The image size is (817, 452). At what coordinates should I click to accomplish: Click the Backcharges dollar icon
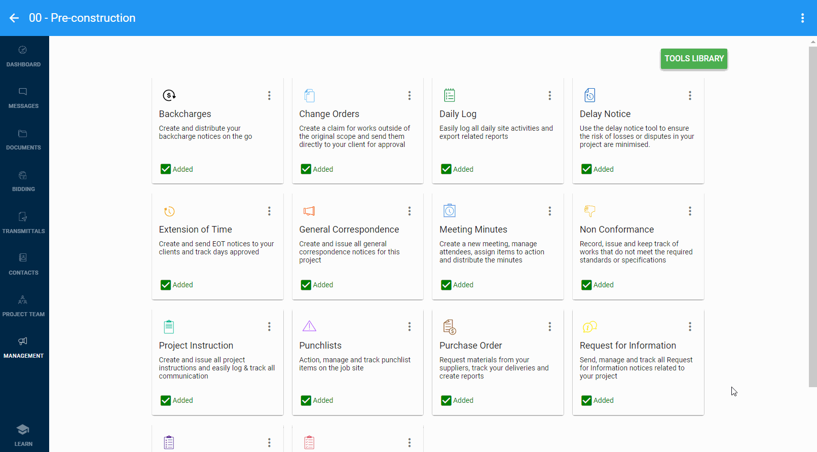[169, 95]
